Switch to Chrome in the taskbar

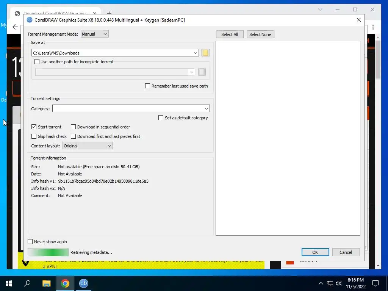(65, 283)
